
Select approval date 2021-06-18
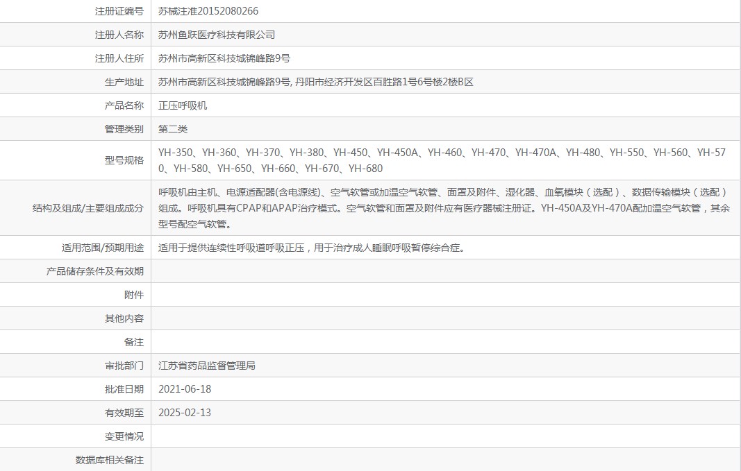click(185, 389)
